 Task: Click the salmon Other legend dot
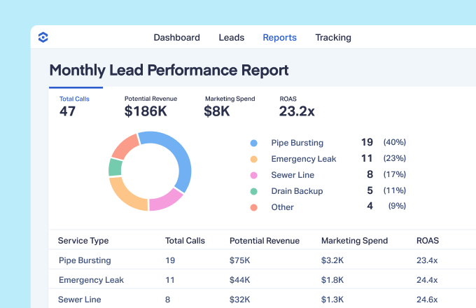coord(254,208)
